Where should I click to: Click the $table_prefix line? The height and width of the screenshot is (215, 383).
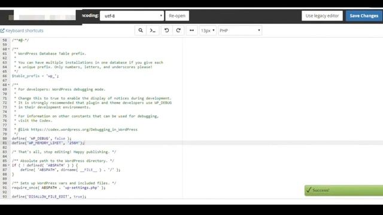click(x=35, y=76)
